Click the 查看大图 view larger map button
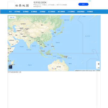 tap(12, 17)
